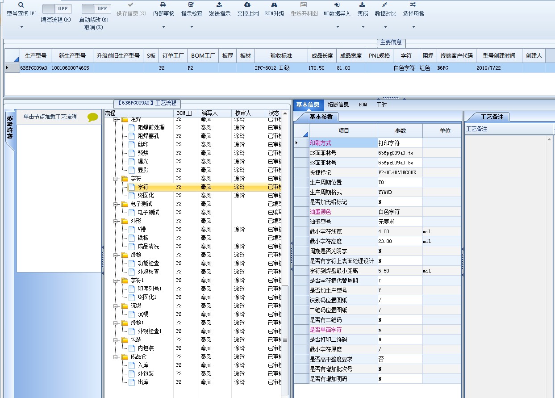Edit the 快捷标记 value FP+UL+DATECODE
The width and height of the screenshot is (555, 398).
click(x=400, y=172)
